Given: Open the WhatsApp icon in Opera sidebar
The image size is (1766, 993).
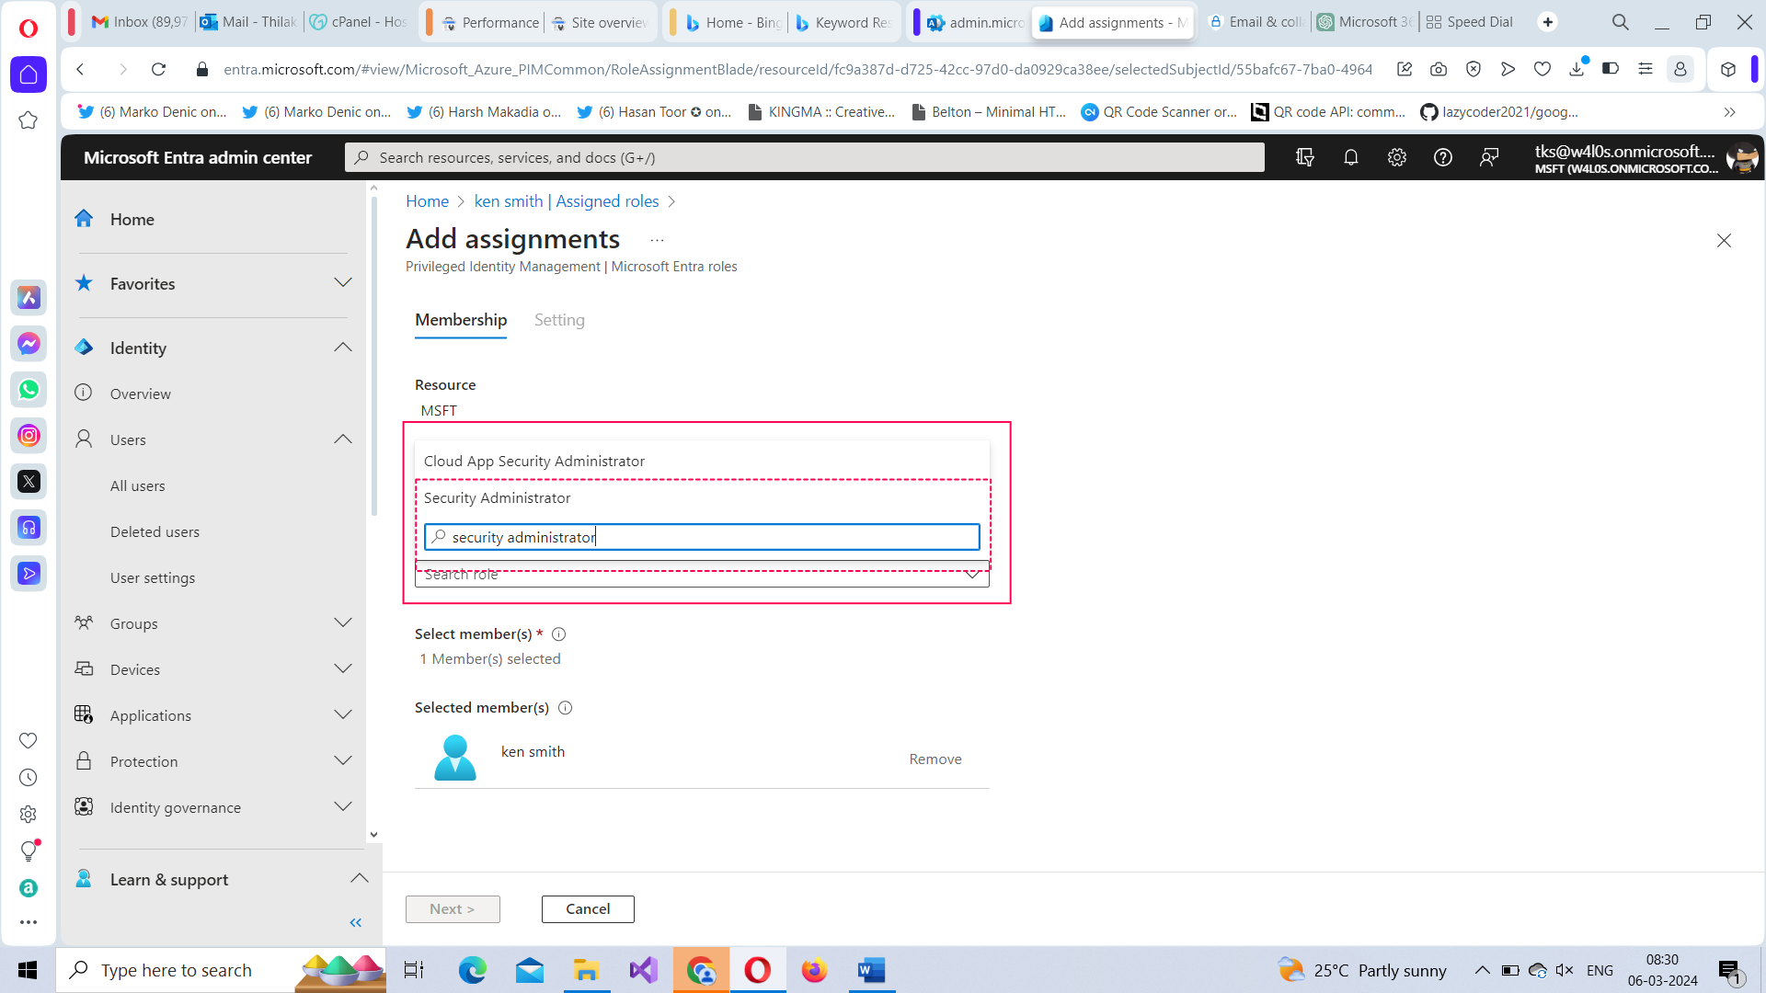Looking at the screenshot, I should [29, 390].
